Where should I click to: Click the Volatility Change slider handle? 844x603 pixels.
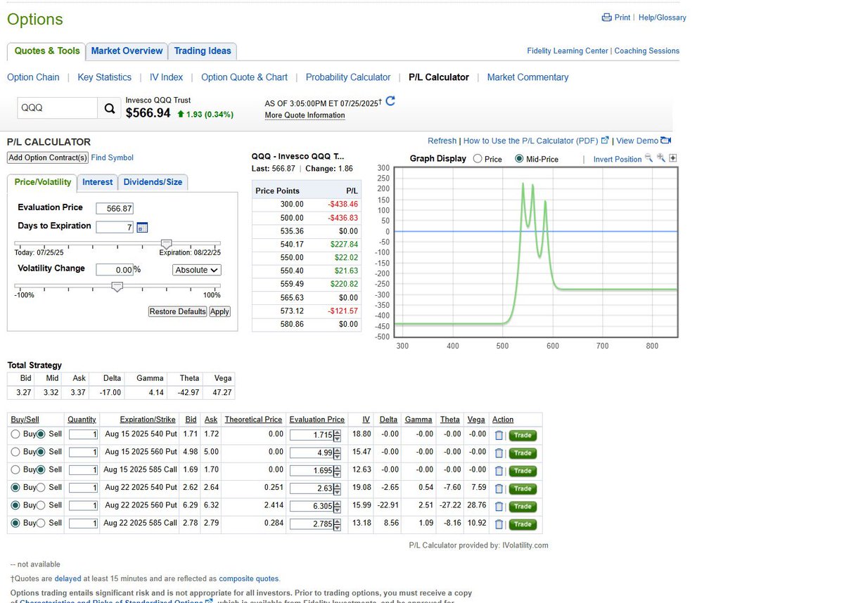[x=117, y=286]
